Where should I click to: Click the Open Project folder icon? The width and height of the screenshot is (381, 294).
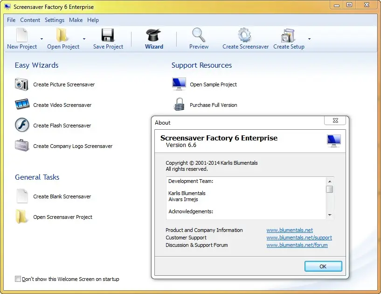click(x=62, y=35)
